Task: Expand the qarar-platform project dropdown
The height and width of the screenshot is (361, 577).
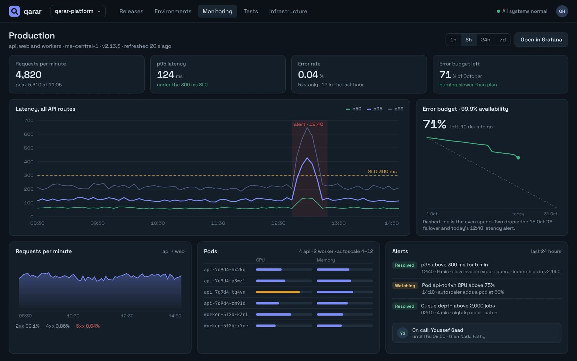Action: click(x=78, y=11)
